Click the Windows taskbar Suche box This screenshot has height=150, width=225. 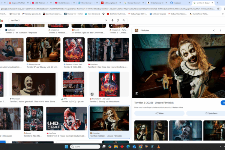pyautogui.click(x=85, y=147)
